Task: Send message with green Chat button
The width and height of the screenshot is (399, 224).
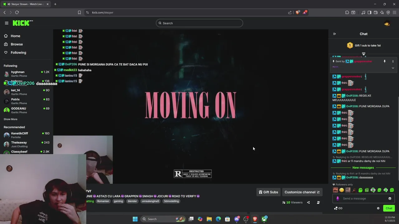Action: [x=389, y=208]
